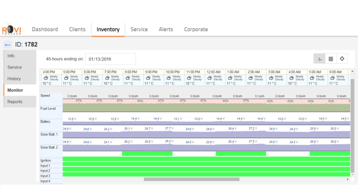
Task: Select Reports in the sidebar
Action: 20,102
